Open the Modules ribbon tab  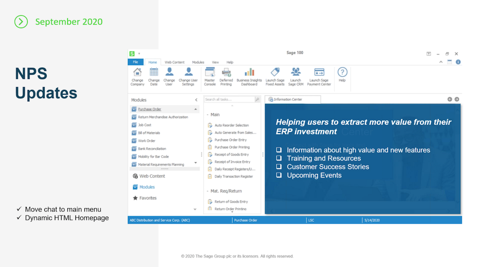[x=198, y=62]
